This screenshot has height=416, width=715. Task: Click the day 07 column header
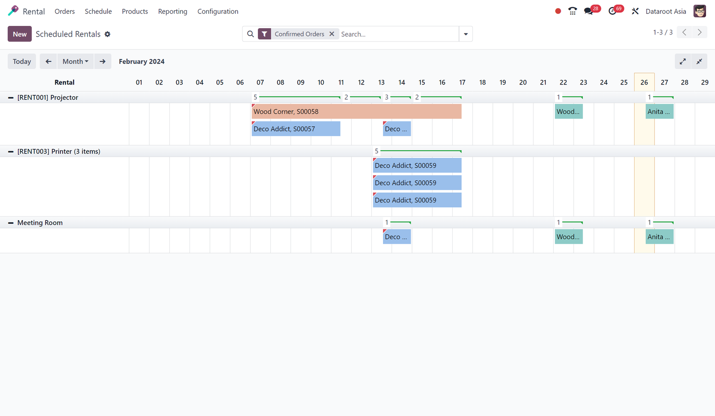[260, 82]
